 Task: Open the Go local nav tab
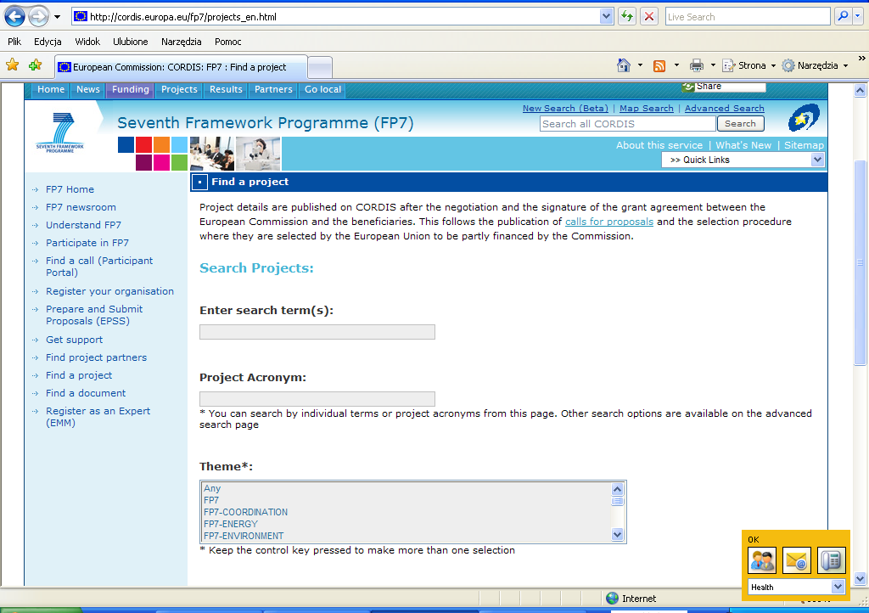point(322,90)
